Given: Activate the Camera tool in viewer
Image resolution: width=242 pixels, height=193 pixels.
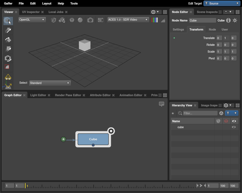Looking at the screenshot, I should [x=8, y=58].
